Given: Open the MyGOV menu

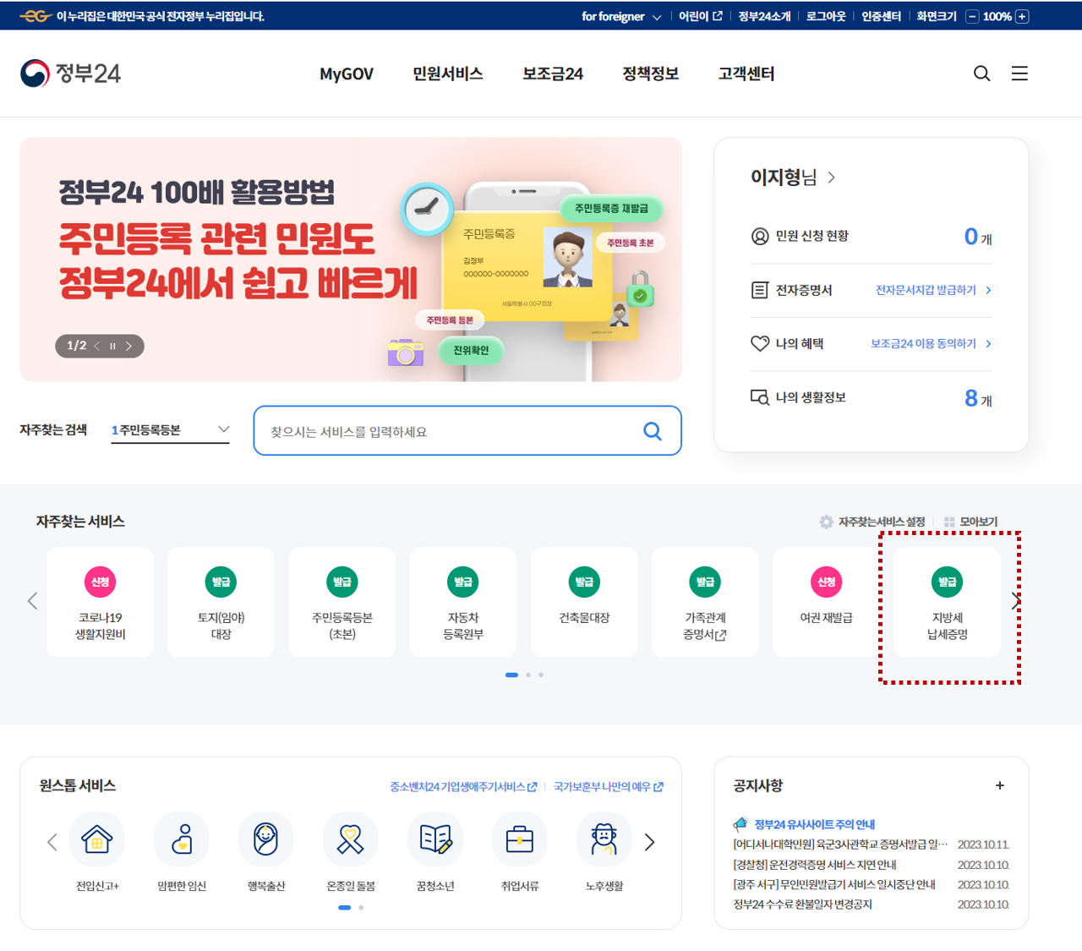Looking at the screenshot, I should [347, 74].
